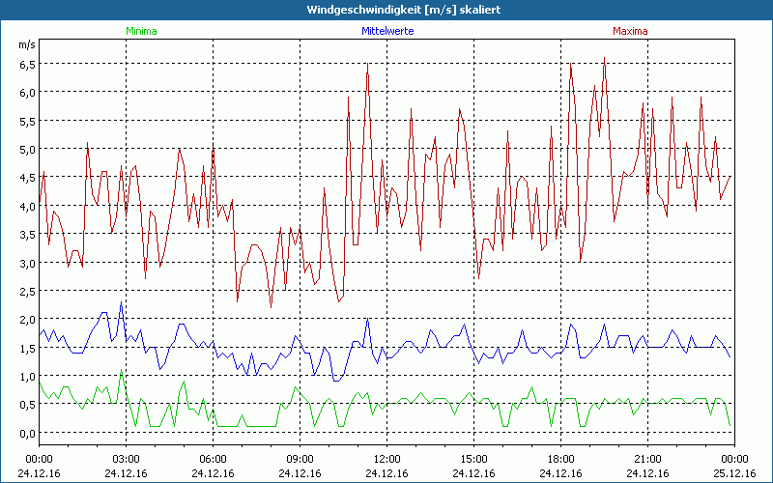Click the 15:00 time axis label
Screen dimensions: 773x483
pyautogui.click(x=473, y=458)
